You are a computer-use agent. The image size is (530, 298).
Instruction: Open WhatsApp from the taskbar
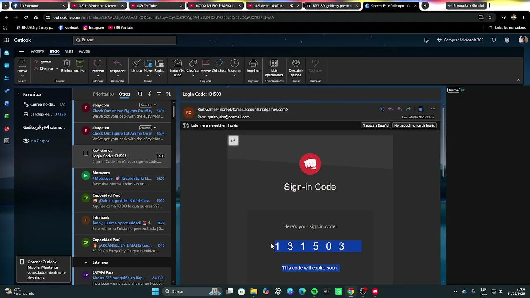pyautogui.click(x=339, y=291)
